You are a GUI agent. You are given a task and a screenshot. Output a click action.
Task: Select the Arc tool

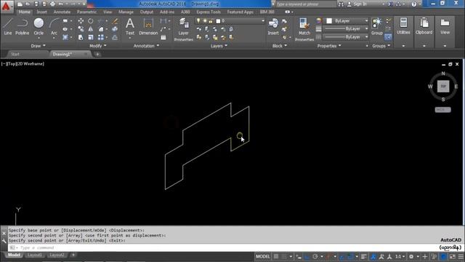(54, 26)
